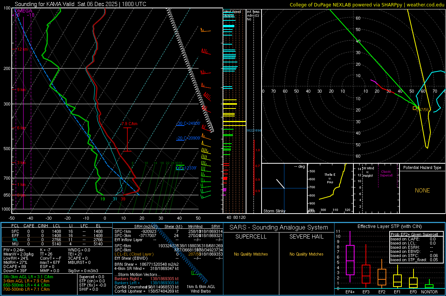Select the "based on STP_fixed:" probability row
The height and width of the screenshot is (296, 446).
click(414, 260)
